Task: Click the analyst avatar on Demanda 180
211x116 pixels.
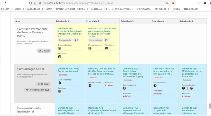Action: coord(60,56)
